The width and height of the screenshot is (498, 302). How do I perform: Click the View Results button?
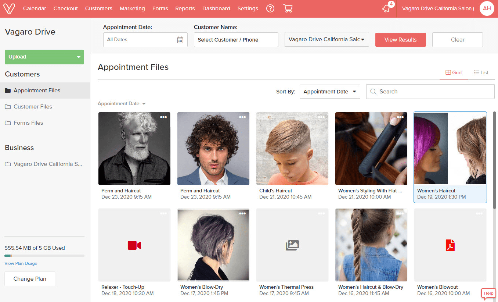pyautogui.click(x=401, y=40)
